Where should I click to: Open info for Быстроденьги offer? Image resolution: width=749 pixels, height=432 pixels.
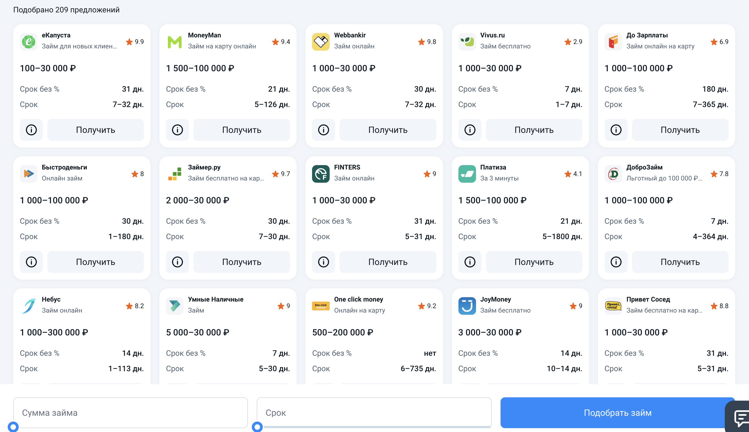tap(31, 262)
